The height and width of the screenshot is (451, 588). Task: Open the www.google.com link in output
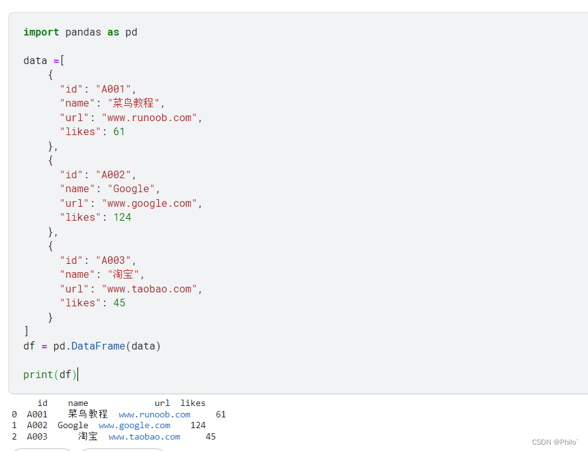(134, 426)
